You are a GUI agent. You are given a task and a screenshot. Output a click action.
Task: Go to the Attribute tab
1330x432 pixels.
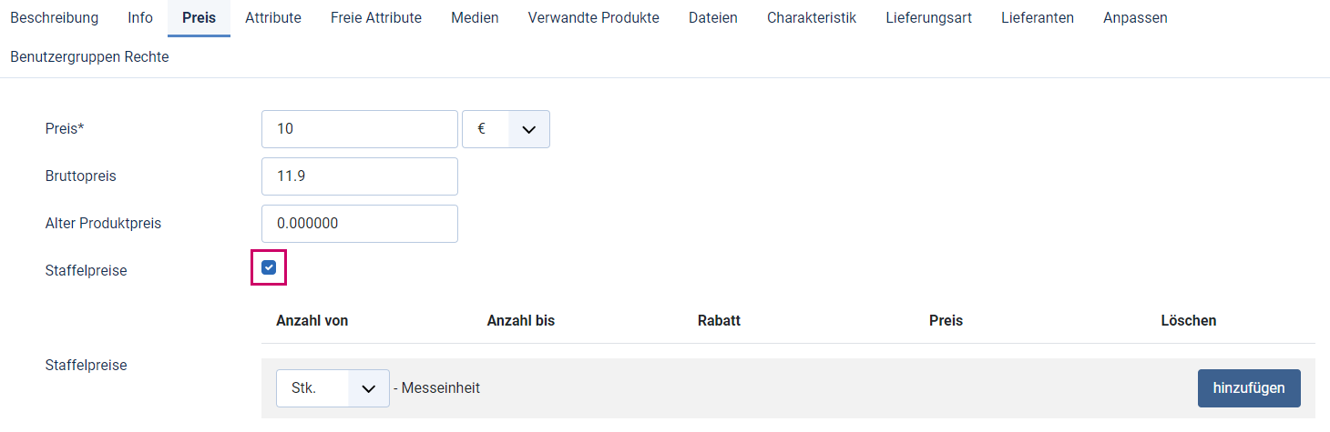tap(273, 18)
